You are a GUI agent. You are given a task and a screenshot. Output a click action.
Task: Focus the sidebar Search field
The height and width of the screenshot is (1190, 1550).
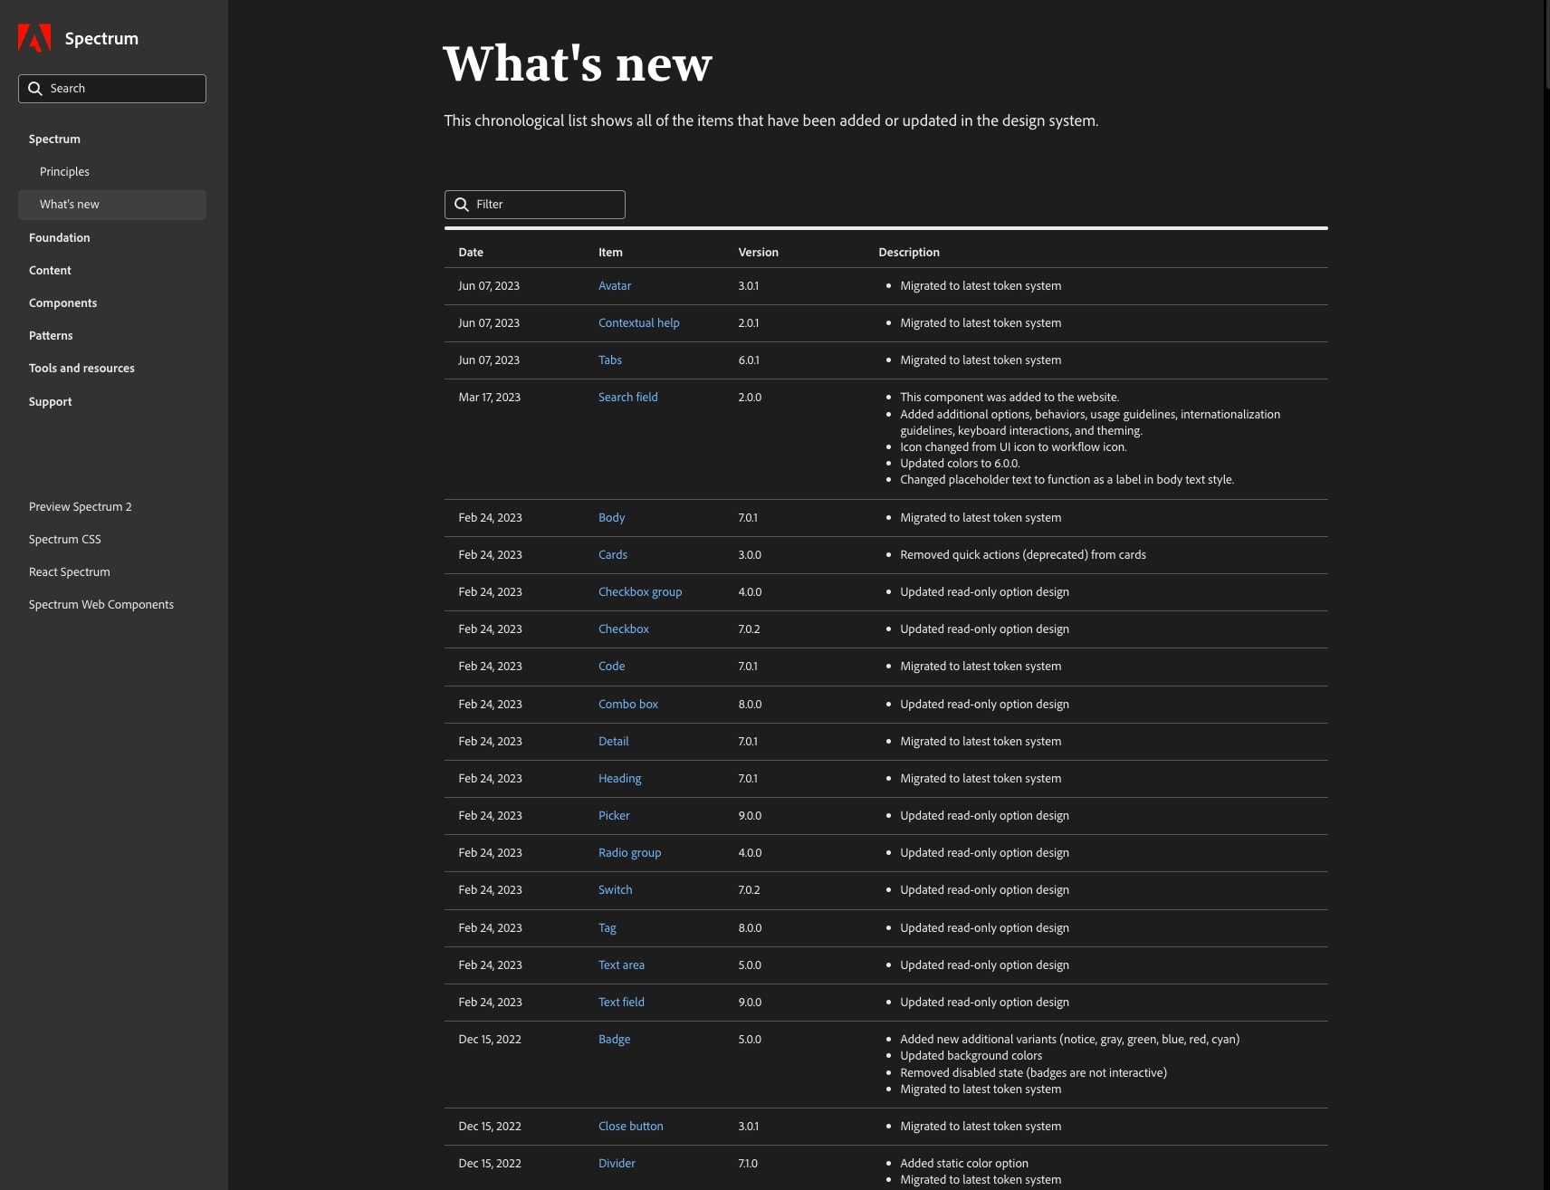click(x=112, y=89)
